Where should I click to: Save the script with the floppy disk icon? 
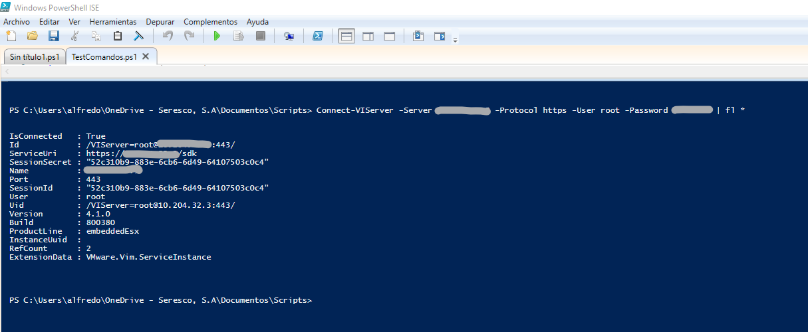pyautogui.click(x=53, y=36)
